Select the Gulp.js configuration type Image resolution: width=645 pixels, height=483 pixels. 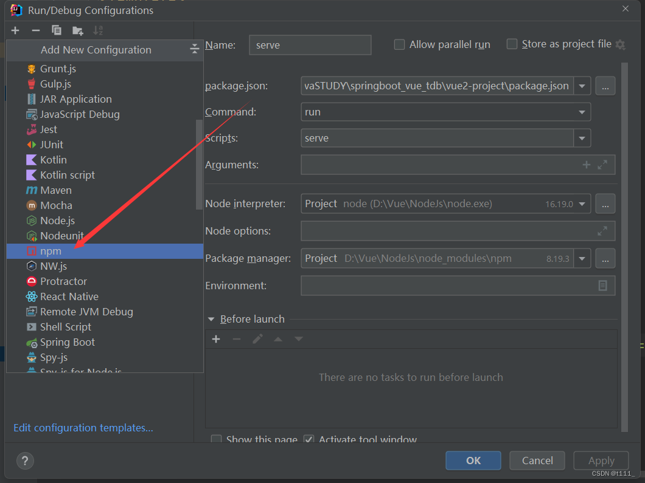click(105, 84)
